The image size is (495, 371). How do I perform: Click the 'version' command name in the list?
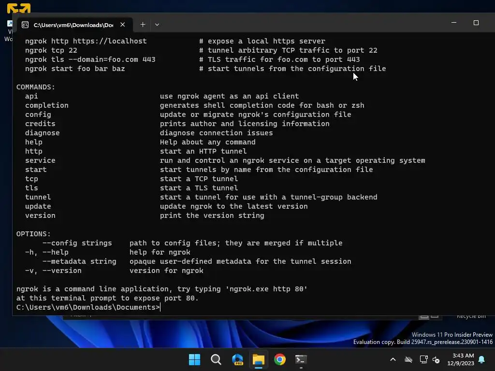coord(40,215)
